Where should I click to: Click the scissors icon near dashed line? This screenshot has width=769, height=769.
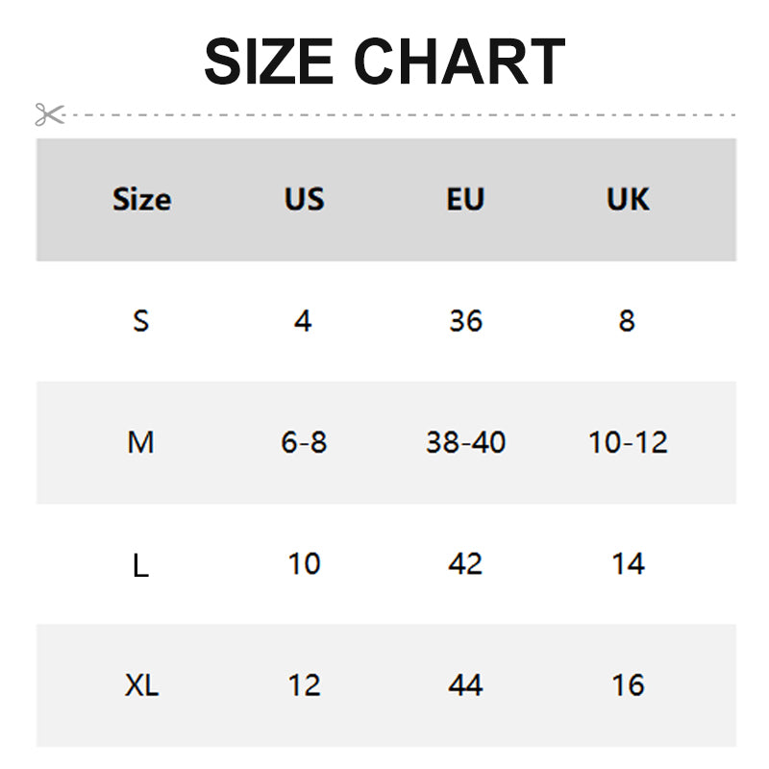(49, 114)
